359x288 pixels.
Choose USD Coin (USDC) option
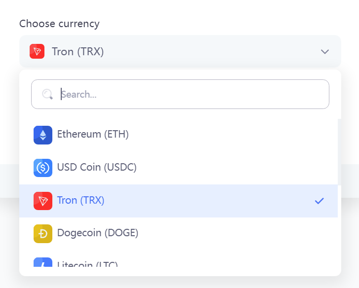pyautogui.click(x=97, y=167)
